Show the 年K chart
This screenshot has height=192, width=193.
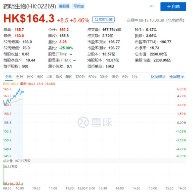point(69,77)
